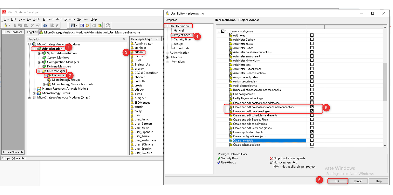Check Bypass all object security access checks
Screen dimensions: 393x195
coord(312,90)
